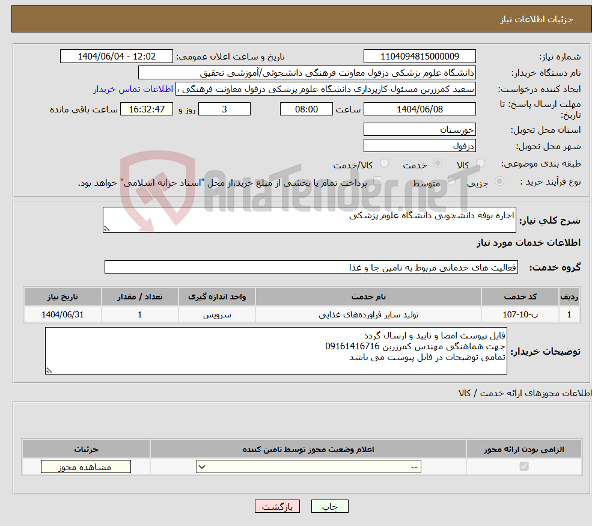Click the remaining days field showing 3
The width and height of the screenshot is (592, 526).
224,109
